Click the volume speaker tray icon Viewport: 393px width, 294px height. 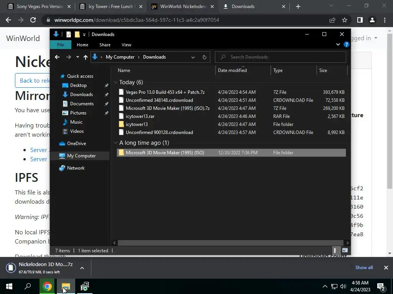[x=343, y=286]
